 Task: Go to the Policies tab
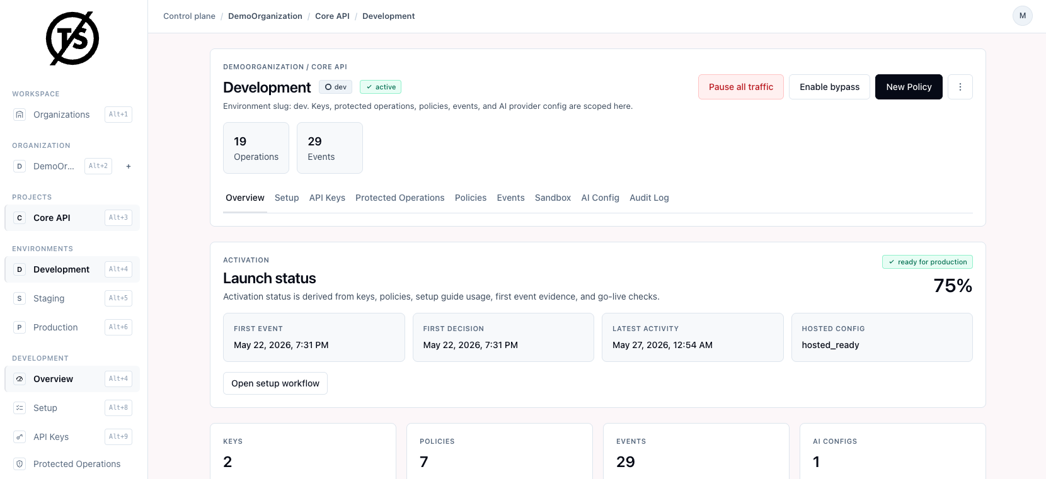click(471, 198)
